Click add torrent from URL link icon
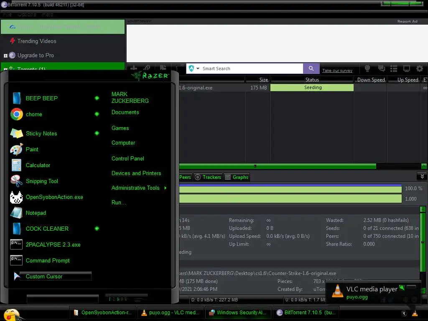 (x=148, y=68)
